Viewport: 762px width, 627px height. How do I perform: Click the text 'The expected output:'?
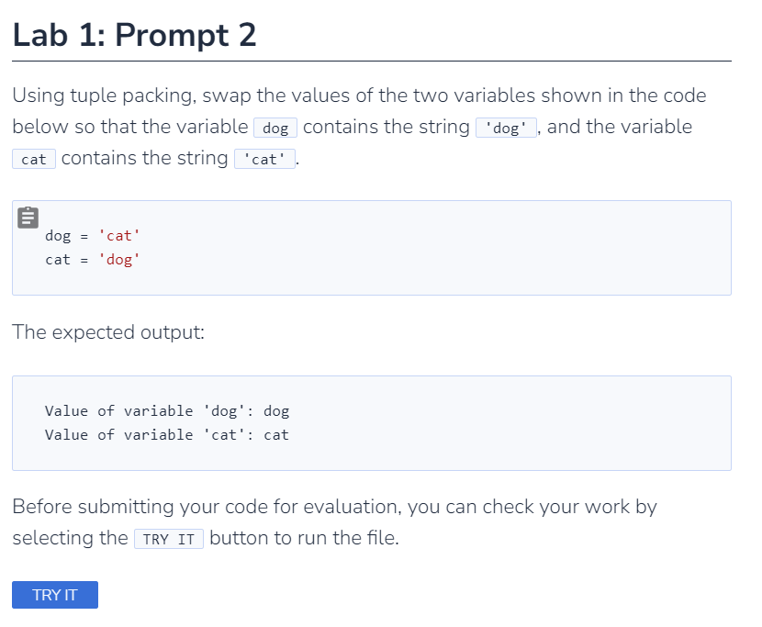tap(108, 332)
